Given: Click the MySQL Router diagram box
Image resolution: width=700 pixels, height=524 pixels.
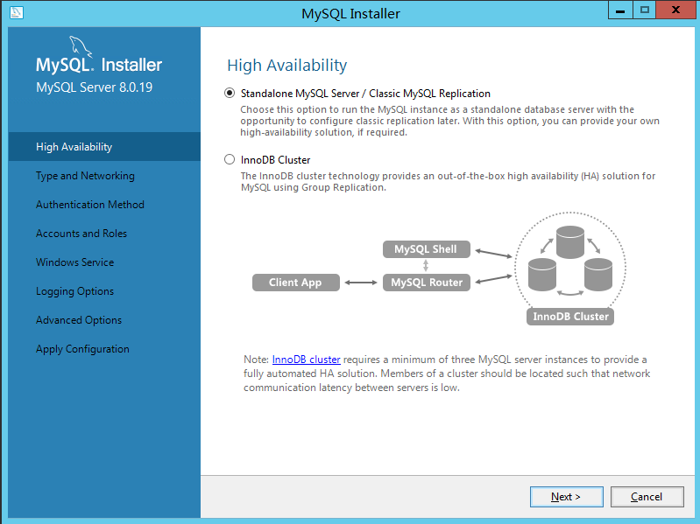Looking at the screenshot, I should point(427,283).
